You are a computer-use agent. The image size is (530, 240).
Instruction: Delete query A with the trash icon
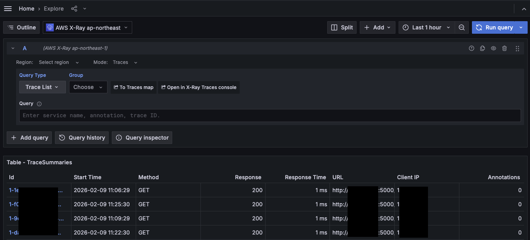[505, 48]
